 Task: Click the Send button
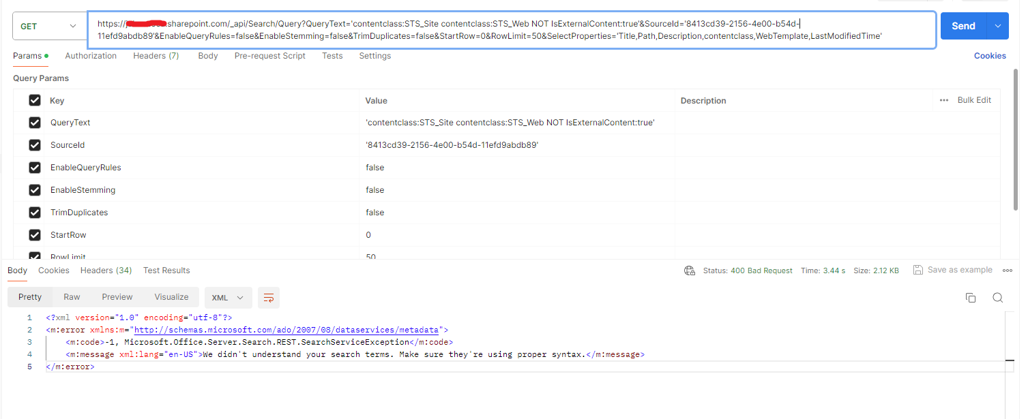pyautogui.click(x=963, y=25)
